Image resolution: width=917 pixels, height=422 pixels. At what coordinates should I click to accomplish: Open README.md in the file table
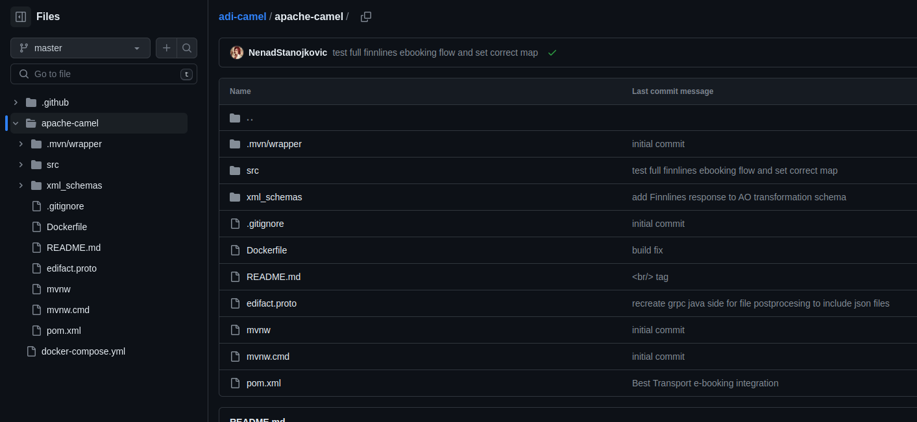tap(273, 277)
